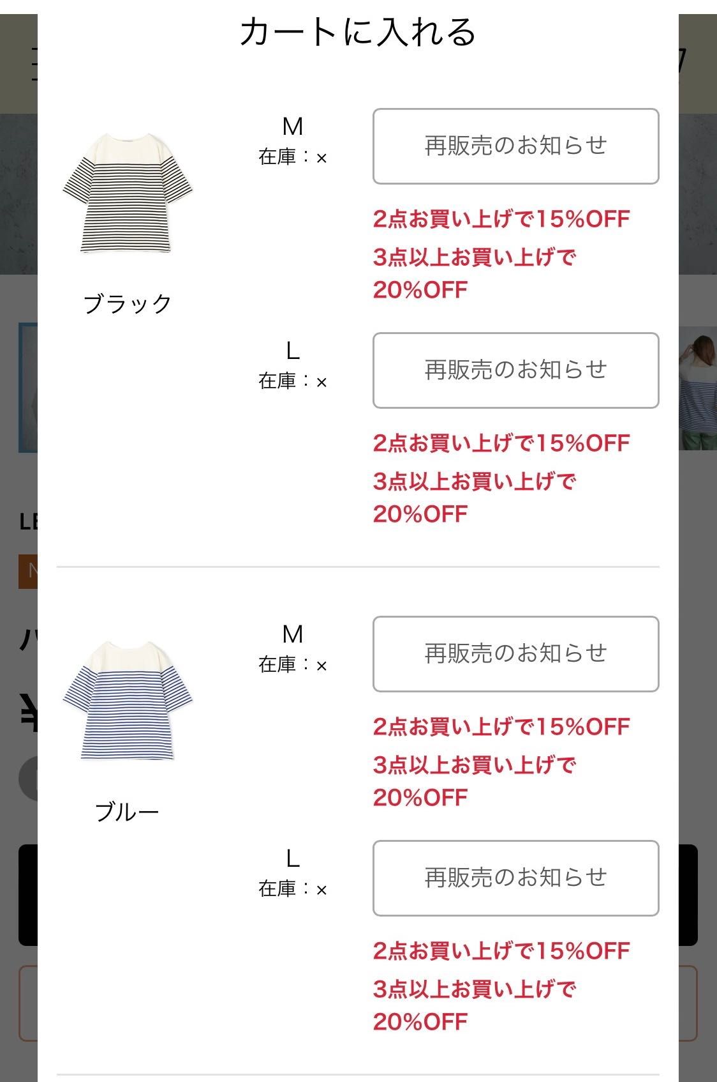Click gray round icon at left edge
The image size is (717, 1082).
tap(28, 779)
